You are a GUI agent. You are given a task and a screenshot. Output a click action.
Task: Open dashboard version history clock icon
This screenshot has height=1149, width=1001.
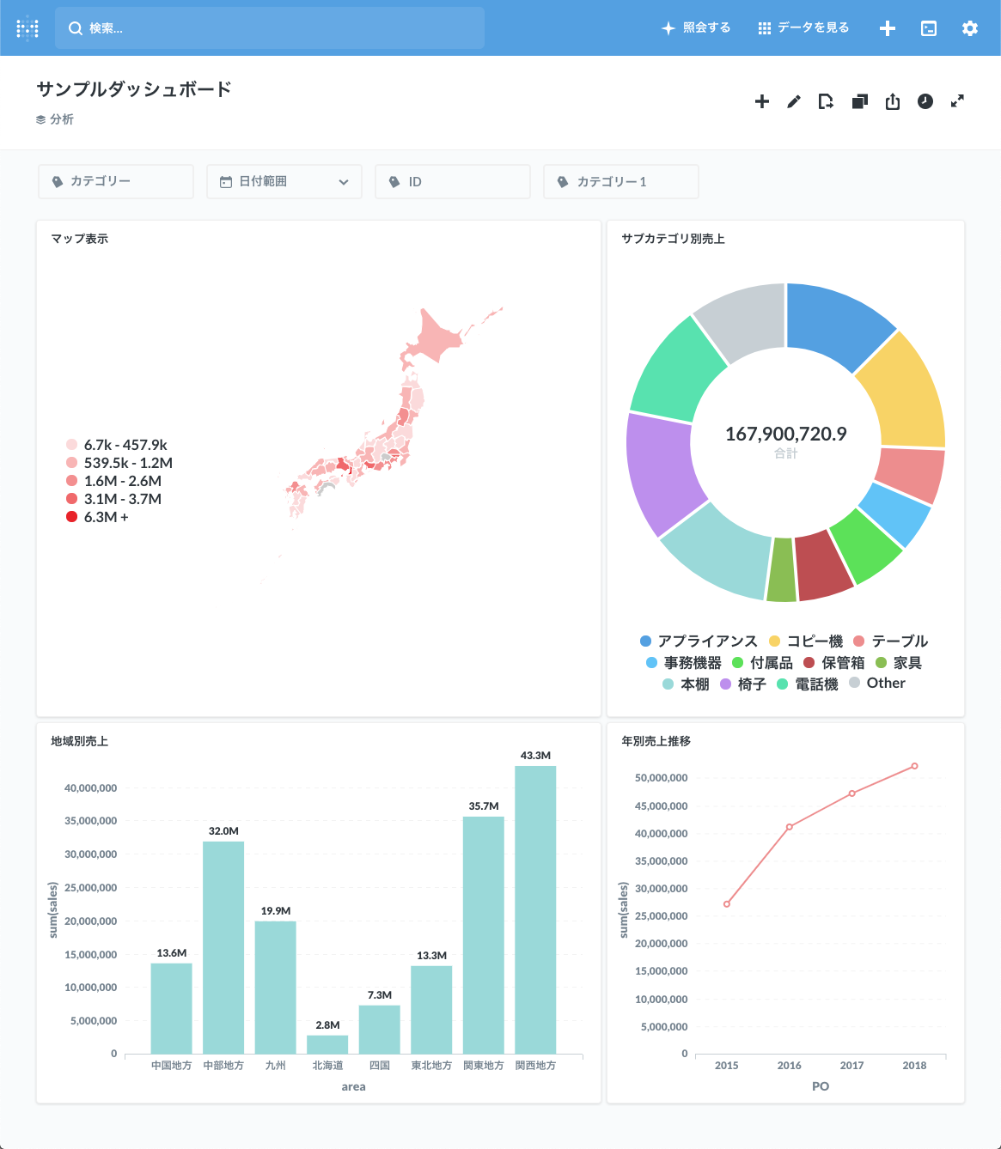925,101
